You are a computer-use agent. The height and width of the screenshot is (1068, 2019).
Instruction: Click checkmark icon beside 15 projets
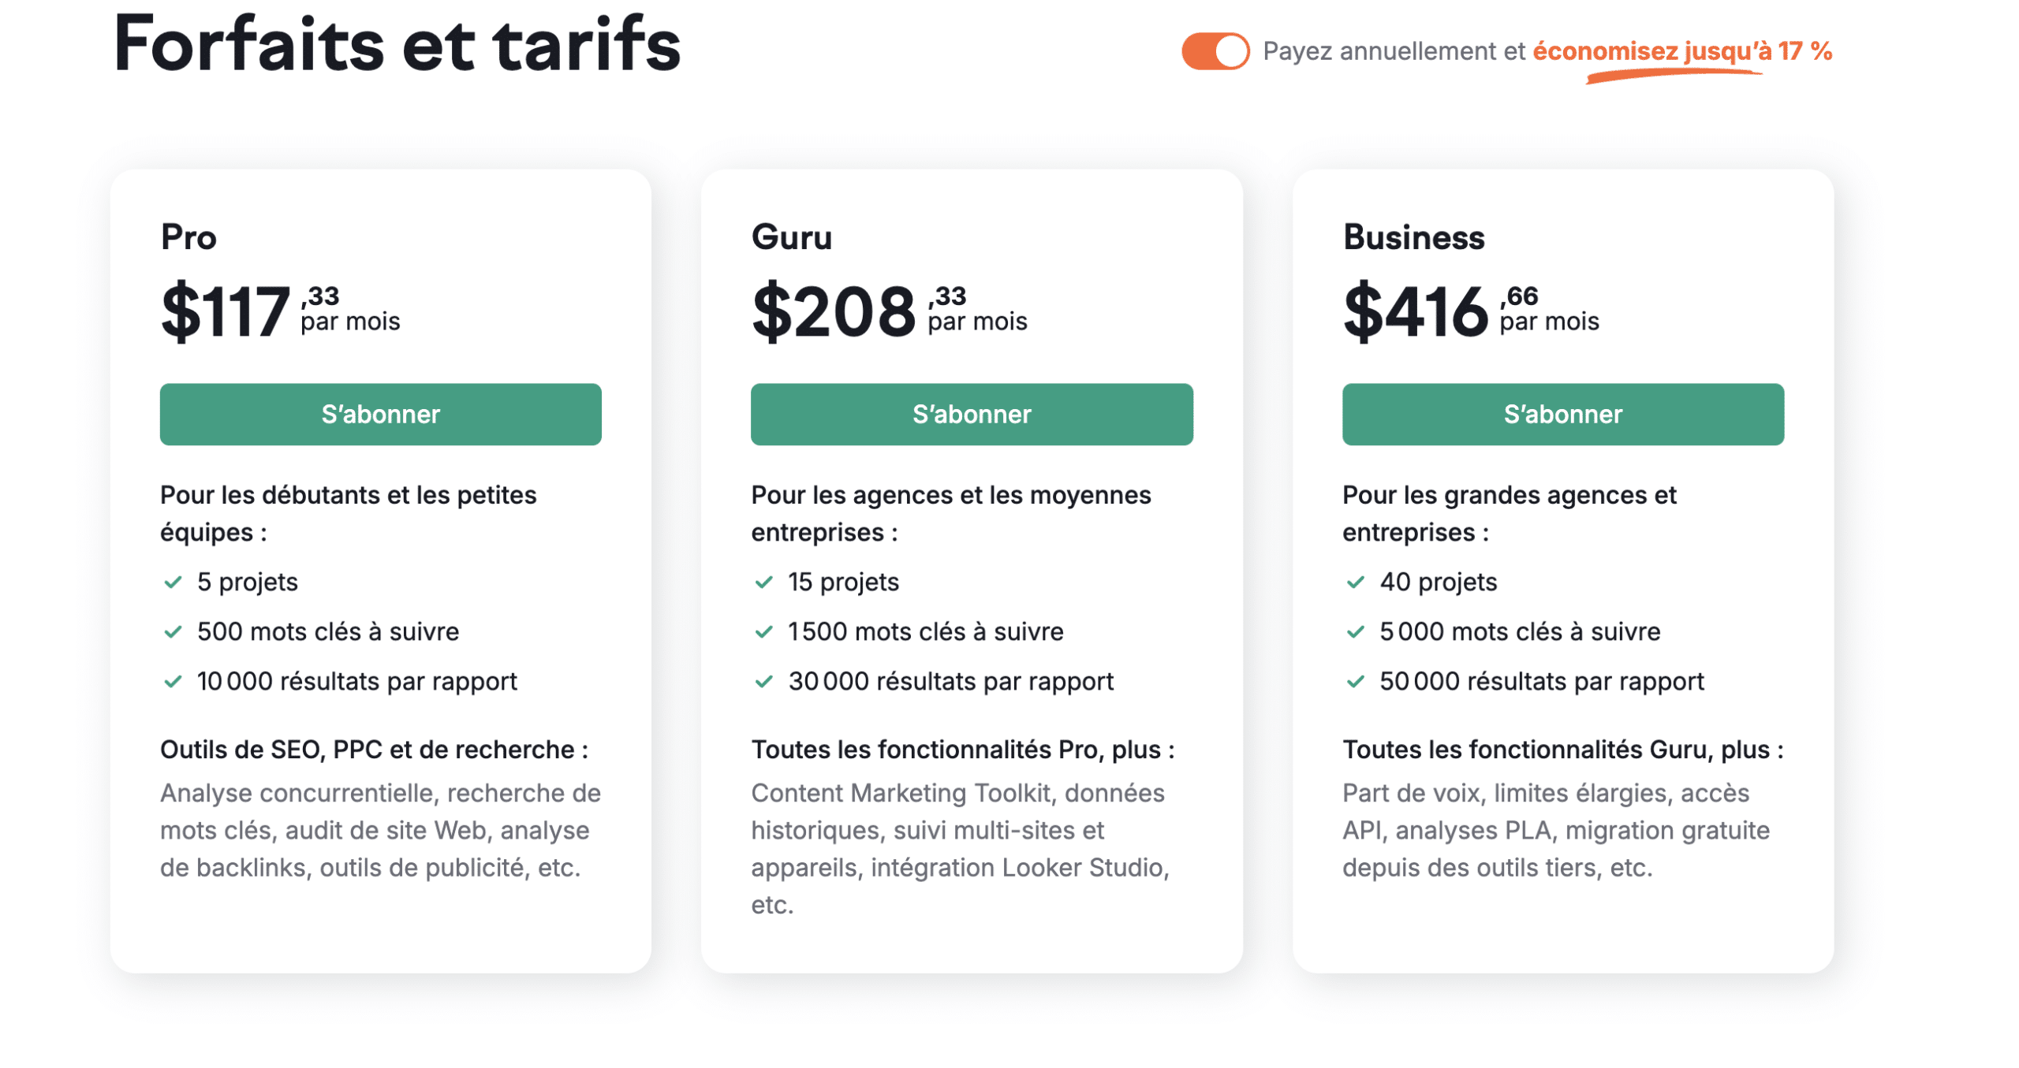[763, 582]
